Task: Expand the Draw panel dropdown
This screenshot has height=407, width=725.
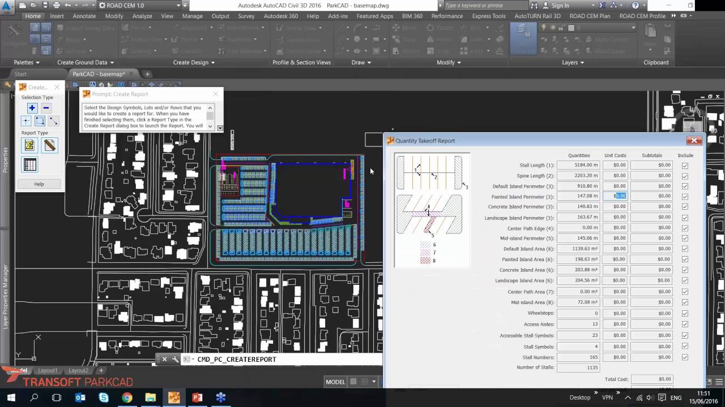Action: 361,62
